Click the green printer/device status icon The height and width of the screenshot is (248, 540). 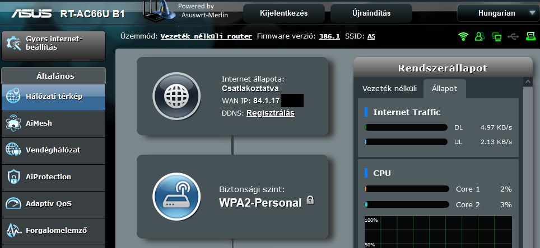click(x=530, y=36)
